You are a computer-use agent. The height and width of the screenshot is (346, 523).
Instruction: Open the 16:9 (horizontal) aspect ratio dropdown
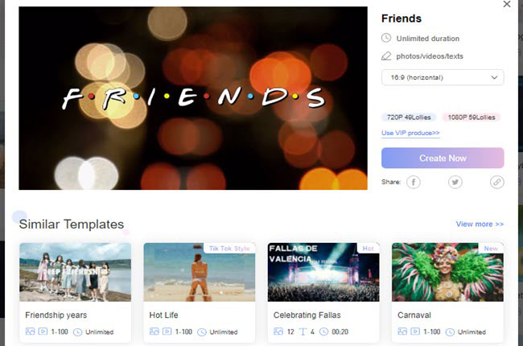[443, 77]
